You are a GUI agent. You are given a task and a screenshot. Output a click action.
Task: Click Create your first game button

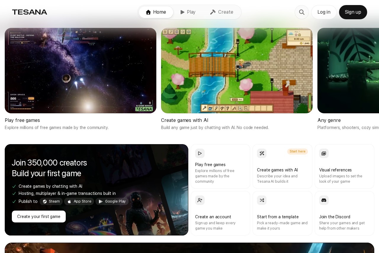coord(39,217)
